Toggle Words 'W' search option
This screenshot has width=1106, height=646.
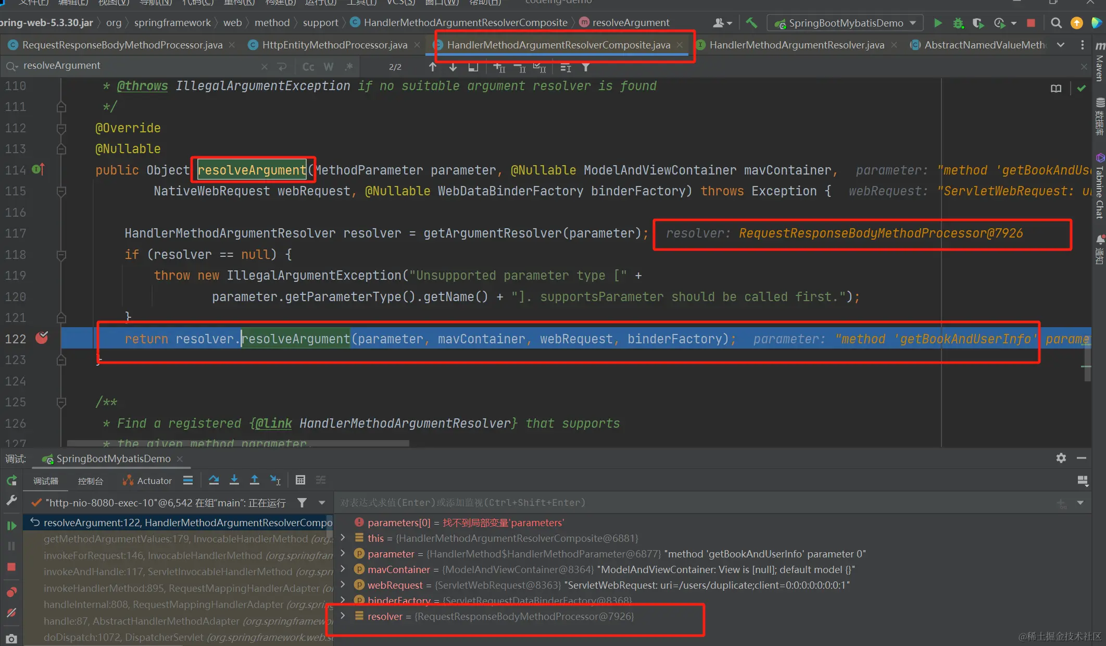[328, 67]
